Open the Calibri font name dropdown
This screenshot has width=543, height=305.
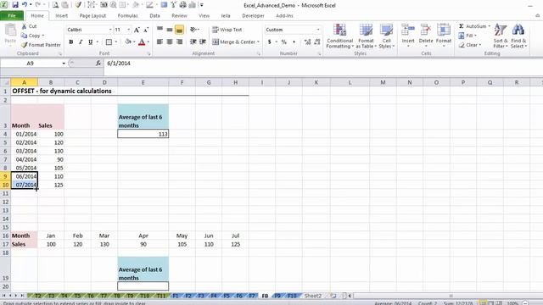[x=110, y=30]
